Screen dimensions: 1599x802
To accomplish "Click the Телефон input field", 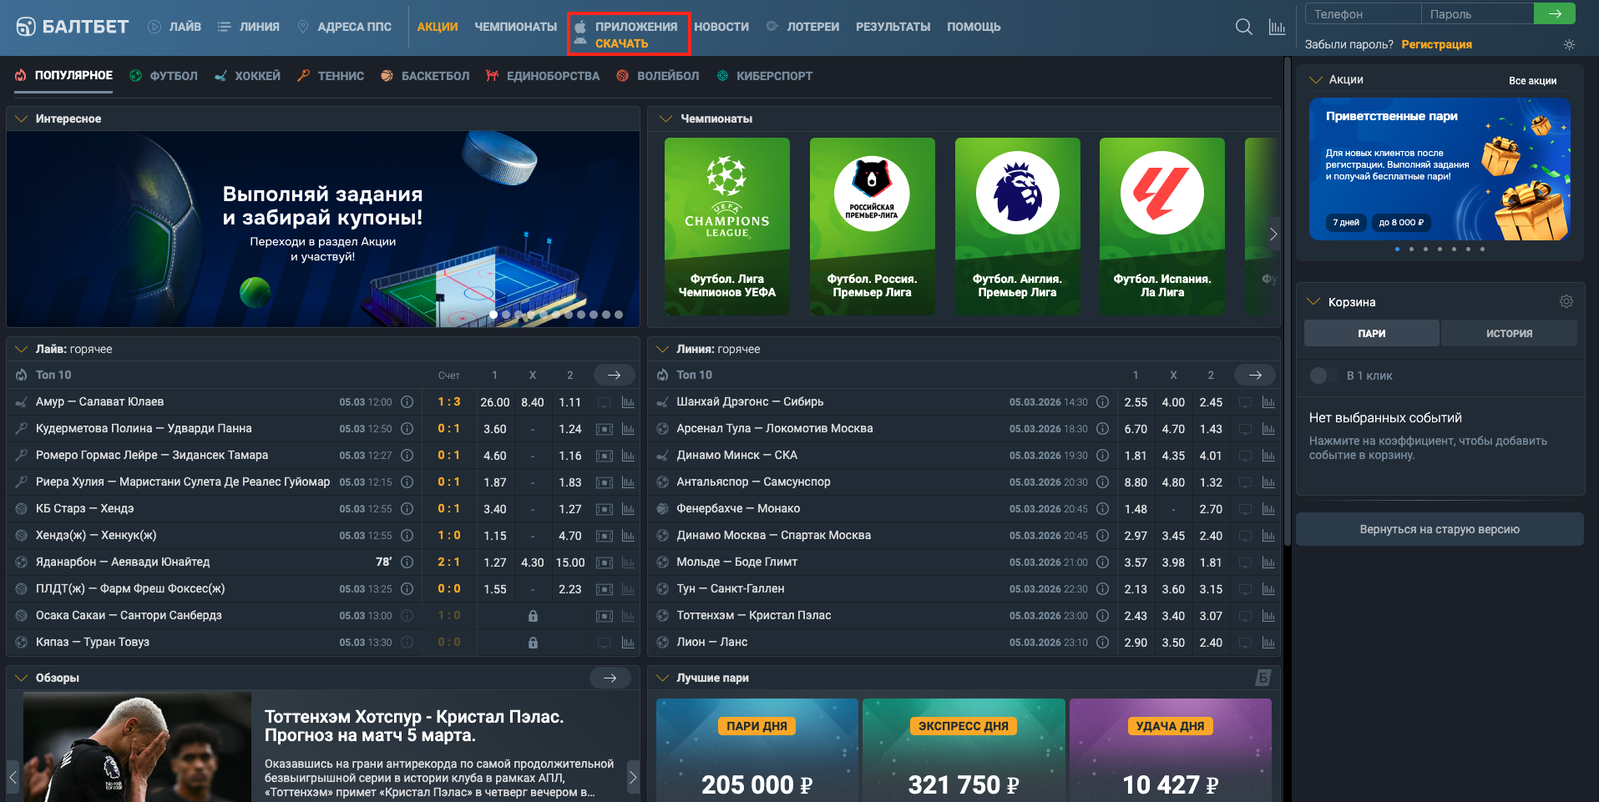I will coord(1362,14).
